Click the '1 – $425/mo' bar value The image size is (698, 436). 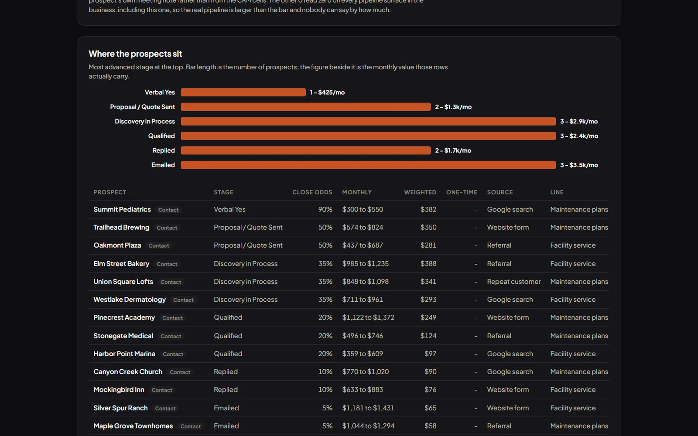(327, 92)
